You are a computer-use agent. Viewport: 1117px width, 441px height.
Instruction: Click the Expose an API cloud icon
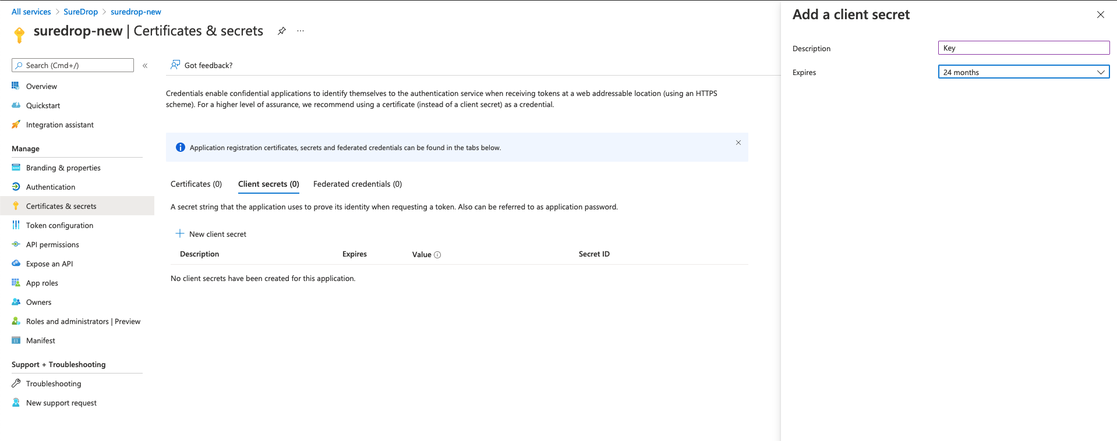point(16,264)
